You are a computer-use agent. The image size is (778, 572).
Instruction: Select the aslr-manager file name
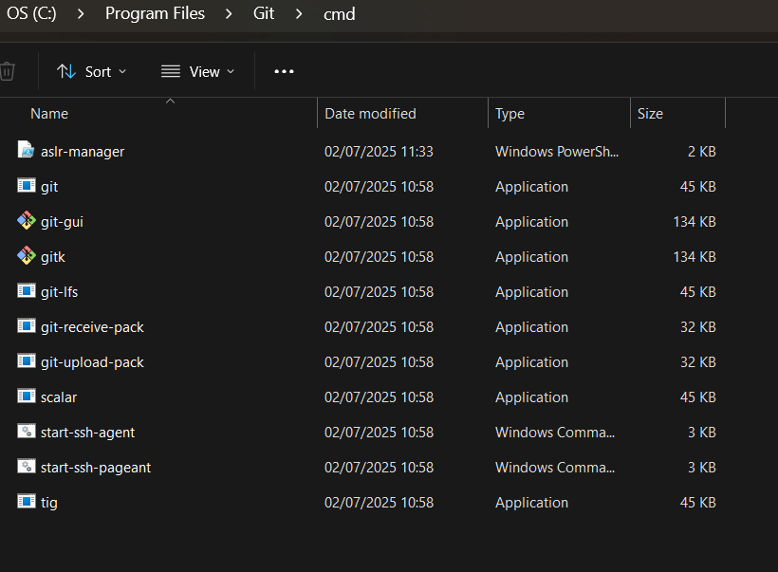83,152
